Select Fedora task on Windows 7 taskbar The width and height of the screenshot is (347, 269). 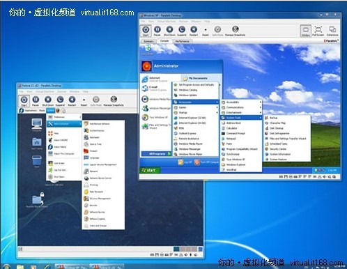coord(107,266)
